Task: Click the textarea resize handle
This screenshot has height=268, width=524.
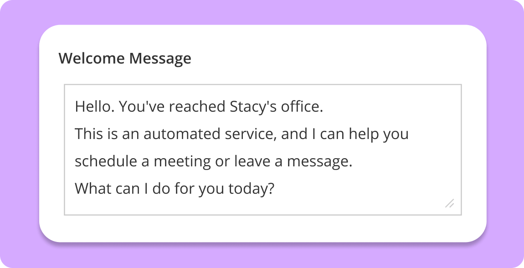Action: (x=450, y=203)
